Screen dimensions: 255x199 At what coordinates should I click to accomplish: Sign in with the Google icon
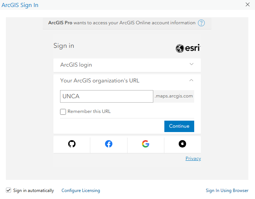(146, 144)
